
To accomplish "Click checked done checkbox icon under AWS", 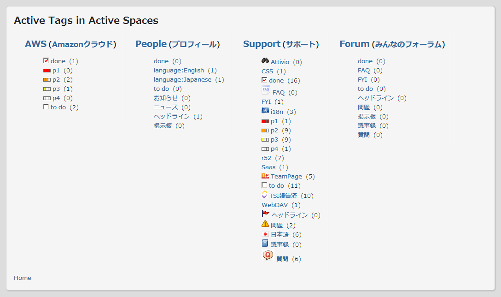I will (x=46, y=60).
